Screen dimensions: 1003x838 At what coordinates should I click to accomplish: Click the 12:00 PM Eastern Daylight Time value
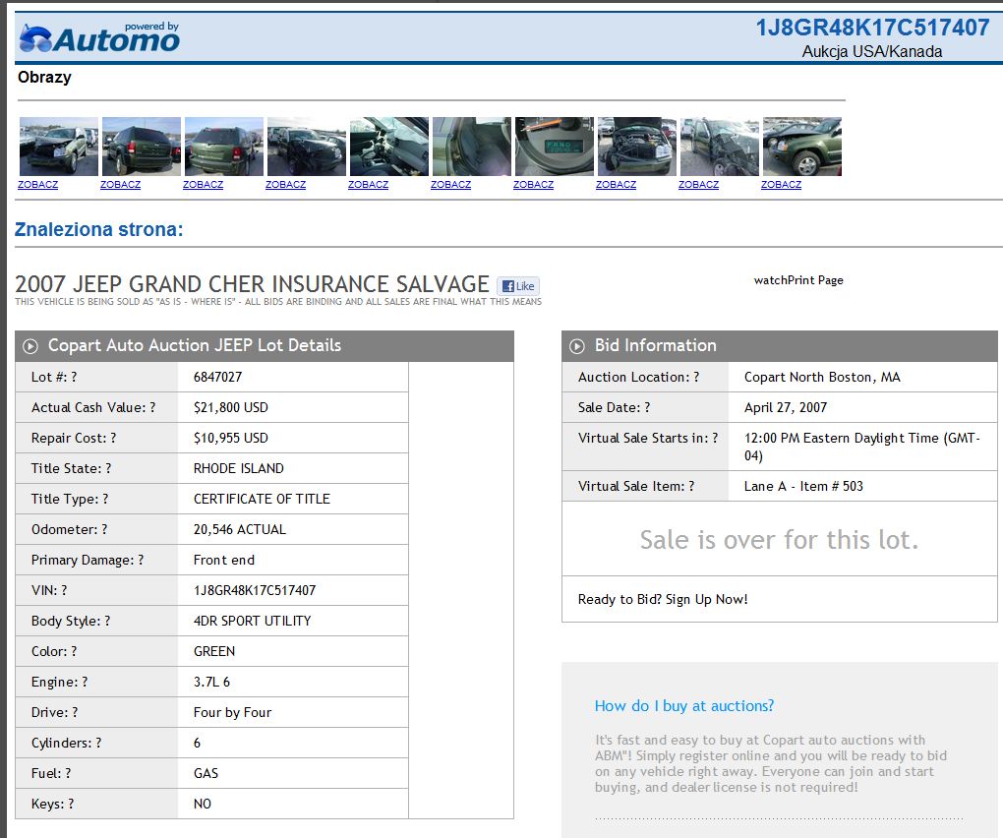click(862, 447)
